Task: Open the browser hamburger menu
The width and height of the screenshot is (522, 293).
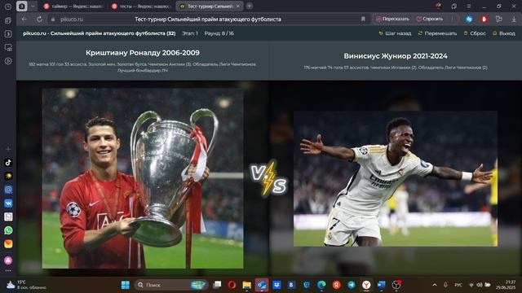Action: pos(468,6)
